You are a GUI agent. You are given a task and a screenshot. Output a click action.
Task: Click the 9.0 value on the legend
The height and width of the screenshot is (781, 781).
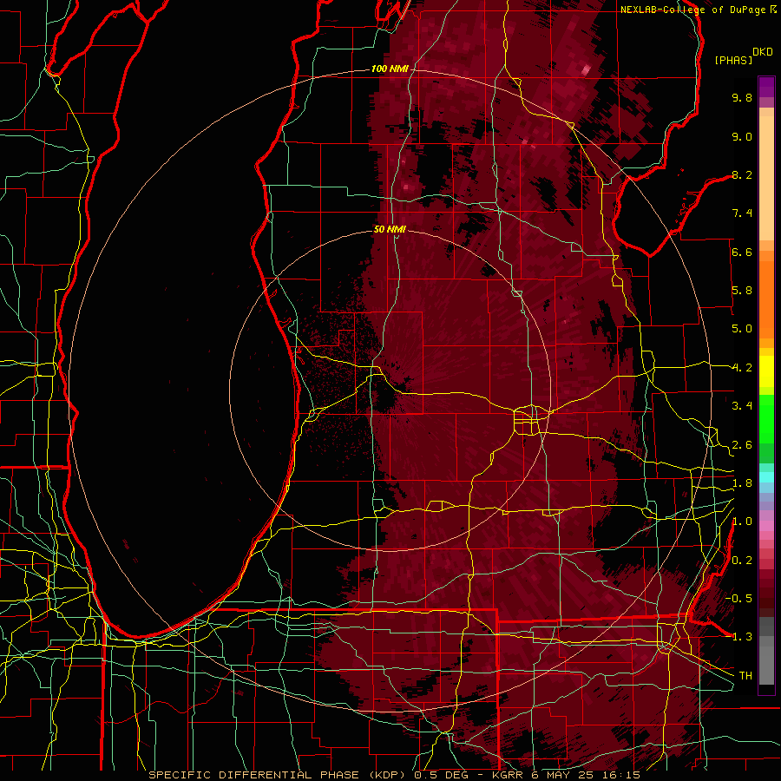pos(742,136)
